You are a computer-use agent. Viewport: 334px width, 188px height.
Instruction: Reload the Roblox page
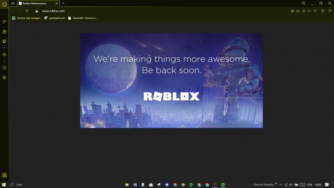pyautogui.click(x=27, y=11)
